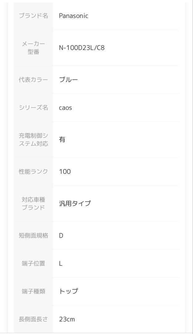
Task: Click the 汎用タイプ value
Action: 75,203
